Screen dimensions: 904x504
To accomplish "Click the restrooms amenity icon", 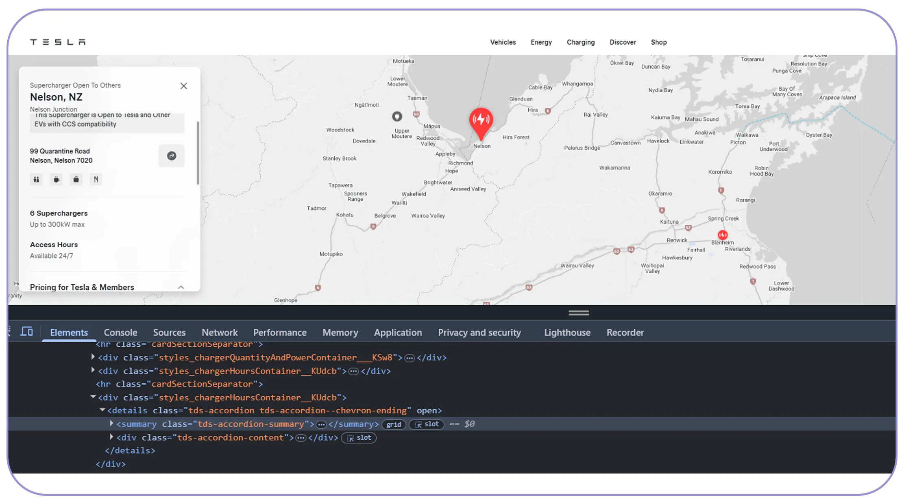I will tap(36, 179).
